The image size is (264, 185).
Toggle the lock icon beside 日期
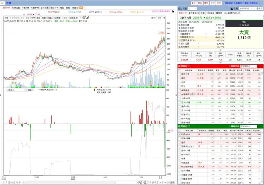232,9
